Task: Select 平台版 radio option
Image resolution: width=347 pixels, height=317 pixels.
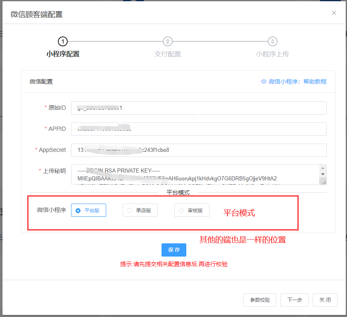Action: [88, 210]
